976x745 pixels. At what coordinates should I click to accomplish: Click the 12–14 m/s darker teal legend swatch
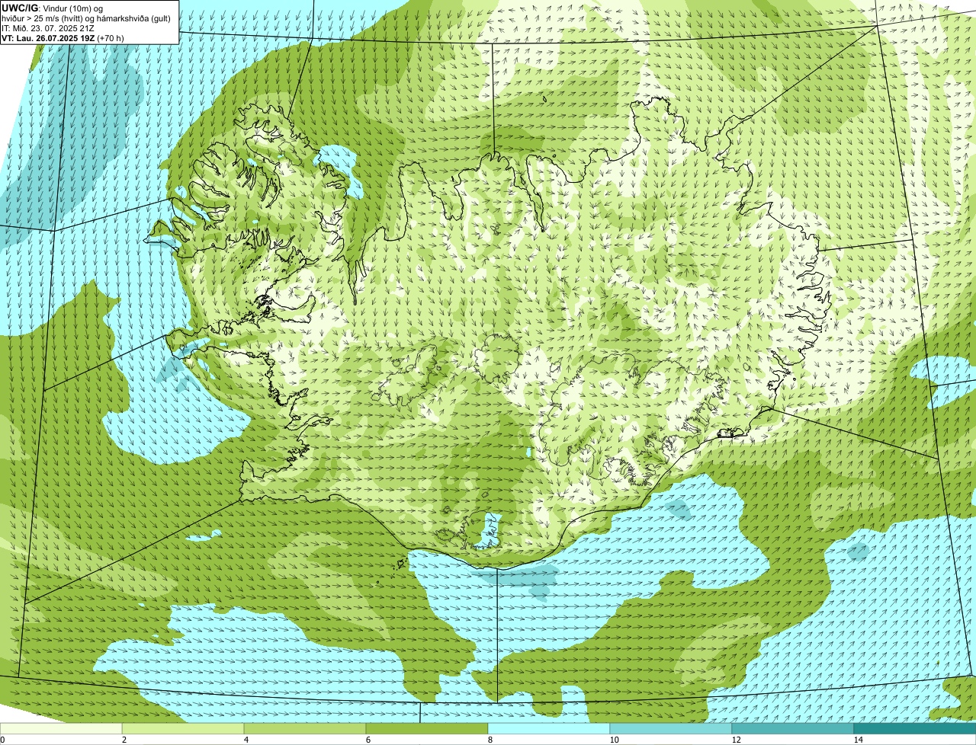coord(793,729)
